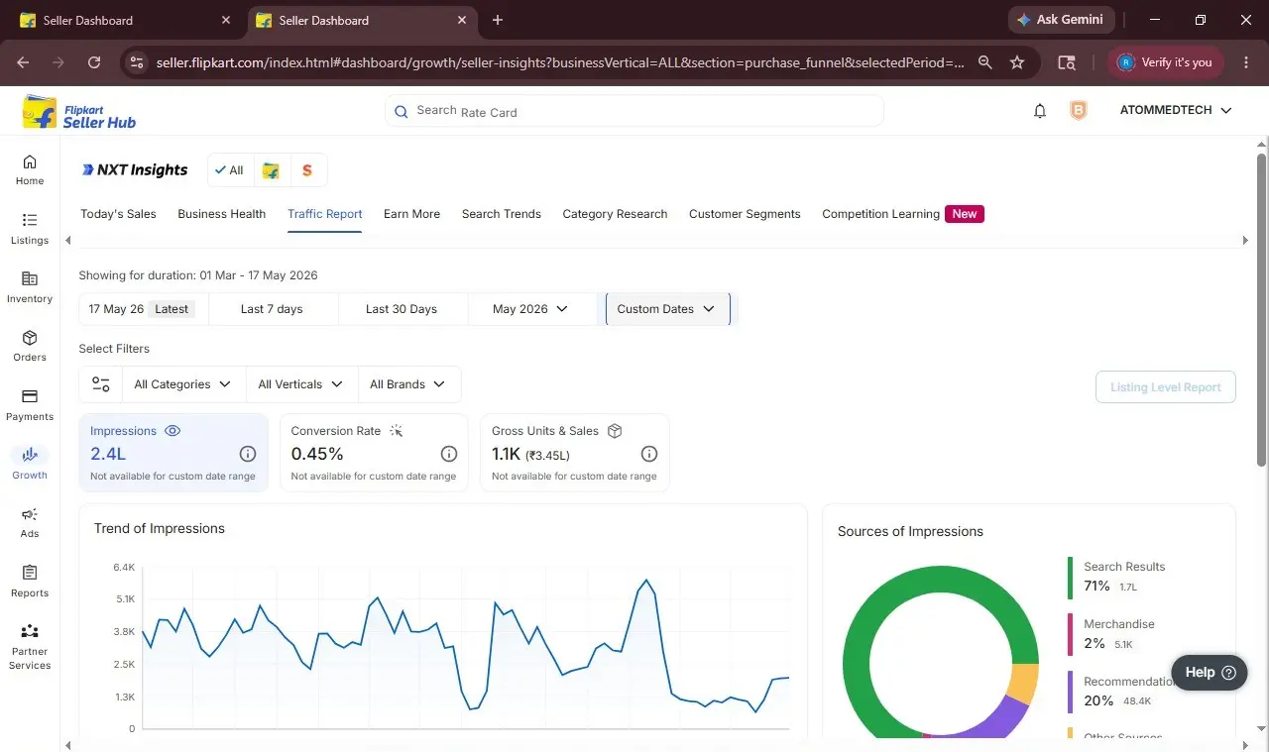1269x752 pixels.
Task: Expand the All Categories filter
Action: click(183, 384)
